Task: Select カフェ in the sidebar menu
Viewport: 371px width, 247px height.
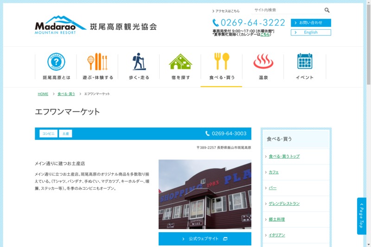Action: tap(274, 172)
